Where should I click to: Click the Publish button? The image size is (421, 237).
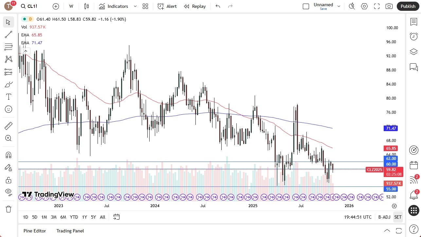[408, 6]
